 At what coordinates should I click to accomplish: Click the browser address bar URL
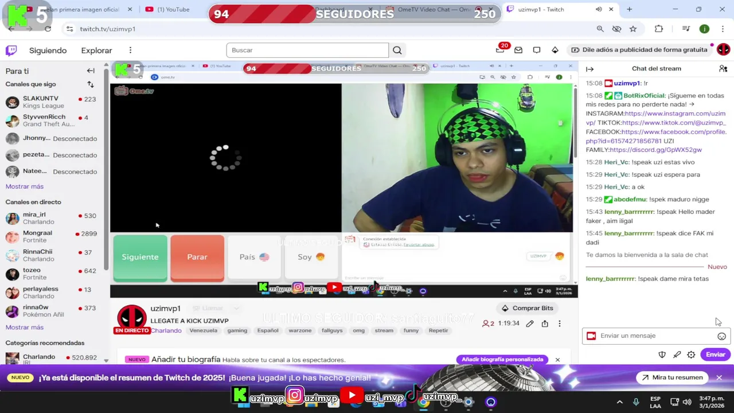pos(108,29)
